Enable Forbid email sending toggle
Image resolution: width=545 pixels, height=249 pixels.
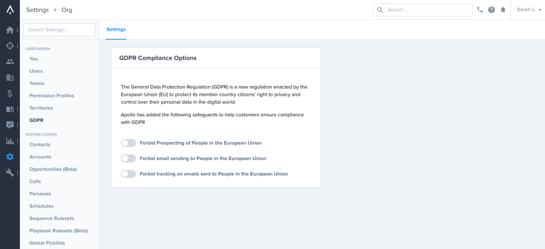pos(128,158)
